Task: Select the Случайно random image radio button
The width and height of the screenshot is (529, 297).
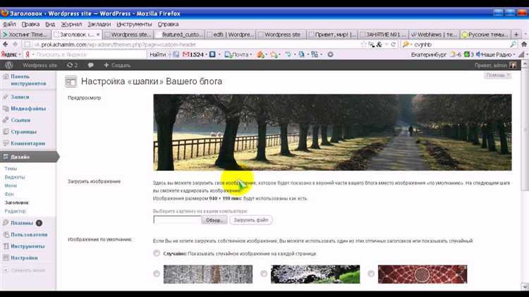Action: point(156,253)
